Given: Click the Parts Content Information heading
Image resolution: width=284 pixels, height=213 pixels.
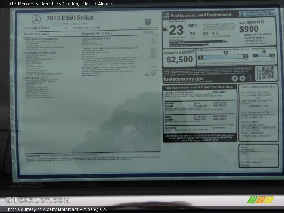Looking at the screenshot, I should [x=258, y=87].
